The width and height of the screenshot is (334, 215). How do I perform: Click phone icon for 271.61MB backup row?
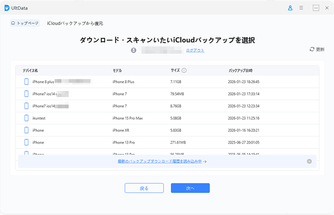pos(27,142)
